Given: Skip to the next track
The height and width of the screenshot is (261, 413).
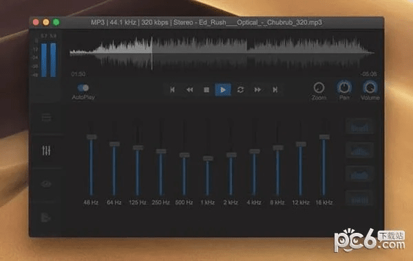Looking at the screenshot, I should [x=275, y=90].
